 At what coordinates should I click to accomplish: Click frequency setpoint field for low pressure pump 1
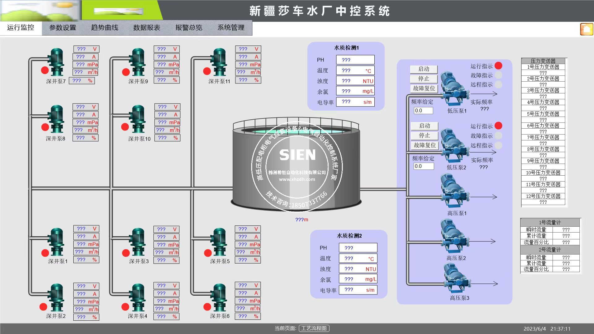pyautogui.click(x=423, y=111)
